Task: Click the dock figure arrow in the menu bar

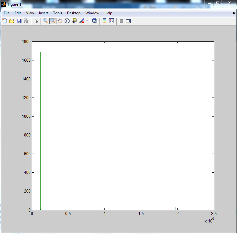Action: (x=234, y=13)
